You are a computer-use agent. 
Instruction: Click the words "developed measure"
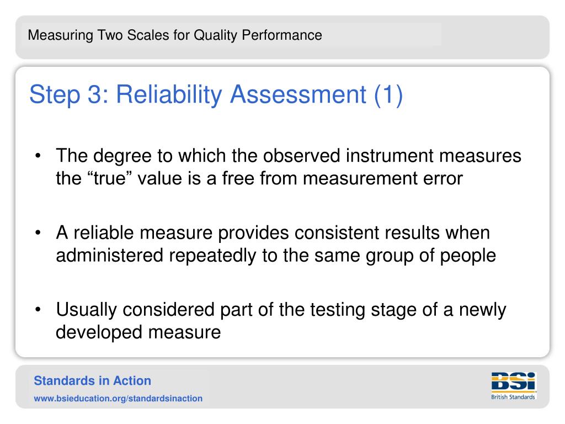[x=138, y=332]
